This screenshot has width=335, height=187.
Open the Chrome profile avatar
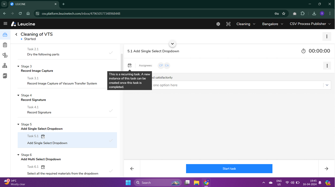point(322,14)
